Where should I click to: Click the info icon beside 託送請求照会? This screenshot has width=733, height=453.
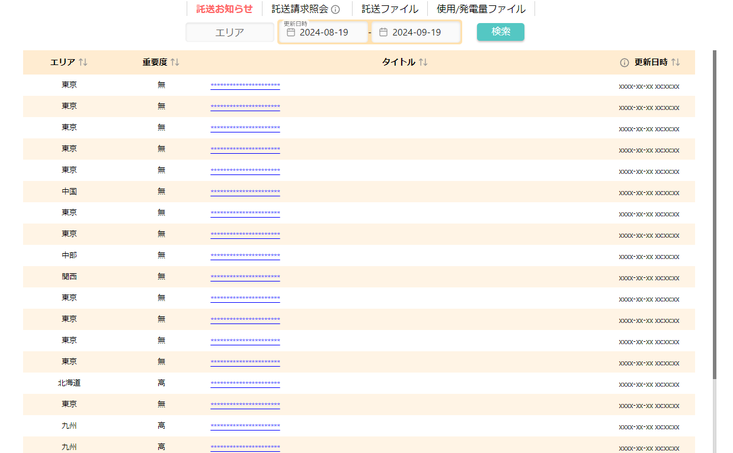335,9
